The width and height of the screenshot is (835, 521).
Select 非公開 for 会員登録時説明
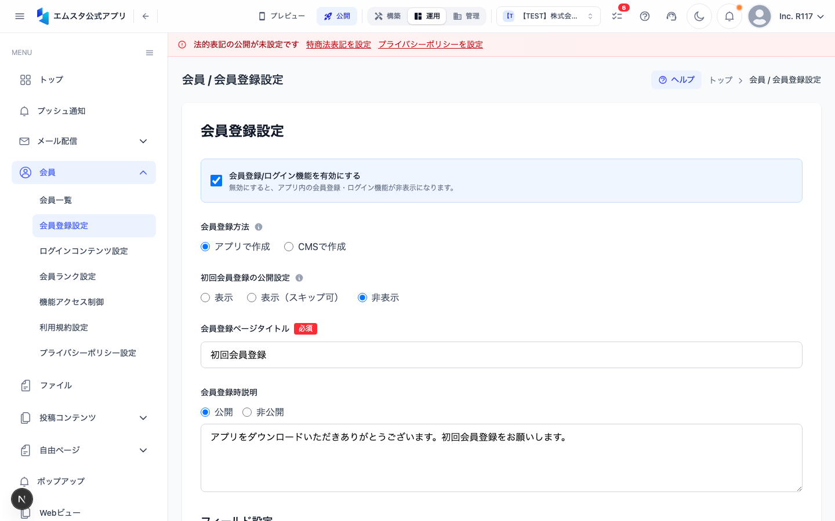tap(247, 412)
